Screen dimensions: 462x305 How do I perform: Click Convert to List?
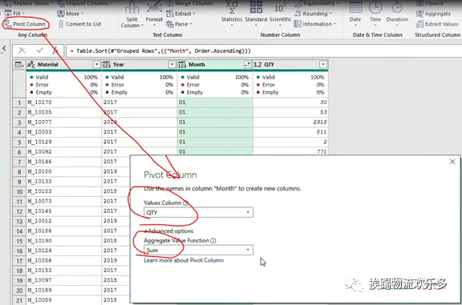80,24
